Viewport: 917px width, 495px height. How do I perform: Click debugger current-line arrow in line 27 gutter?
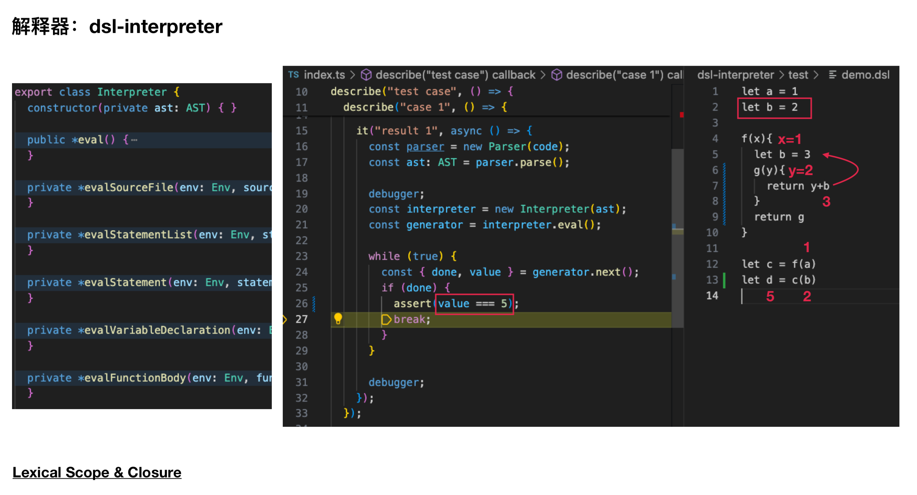click(x=285, y=319)
